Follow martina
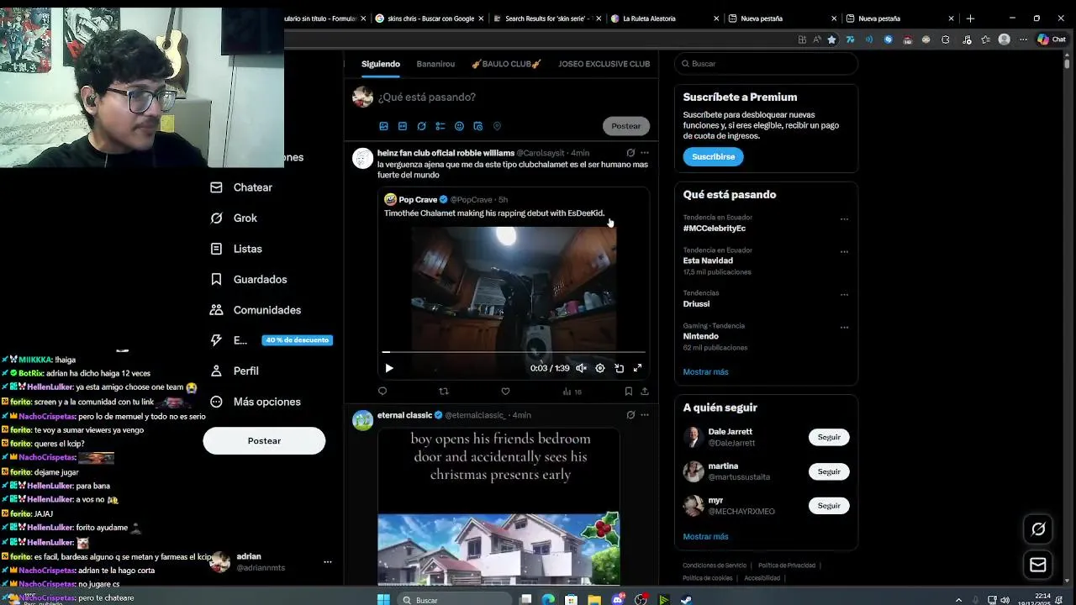Screen dimensions: 1076x605 tap(829, 471)
